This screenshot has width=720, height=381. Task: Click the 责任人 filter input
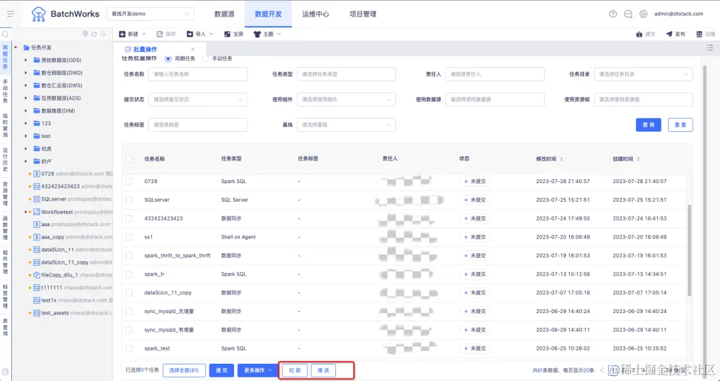click(x=495, y=74)
